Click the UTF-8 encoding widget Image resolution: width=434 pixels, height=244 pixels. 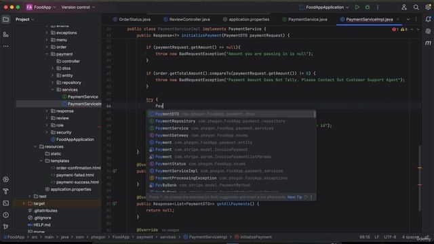point(390,237)
